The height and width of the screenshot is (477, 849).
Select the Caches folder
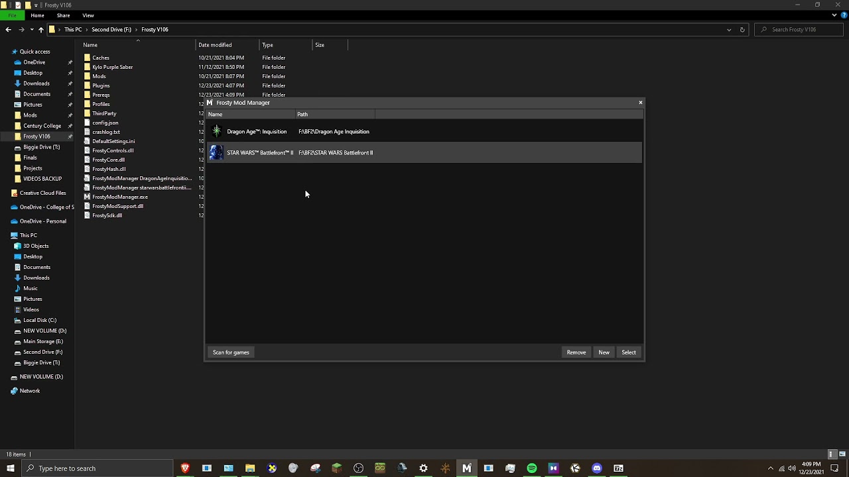pos(101,58)
